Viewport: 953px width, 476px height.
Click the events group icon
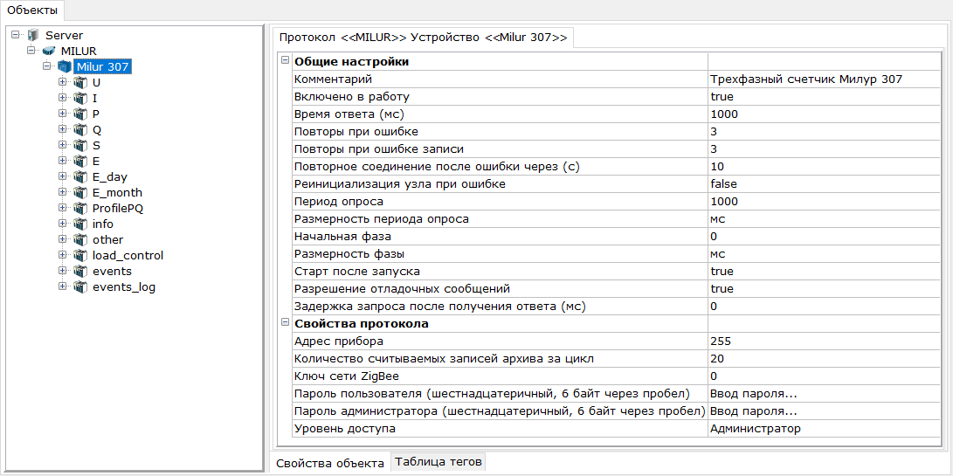click(x=80, y=272)
